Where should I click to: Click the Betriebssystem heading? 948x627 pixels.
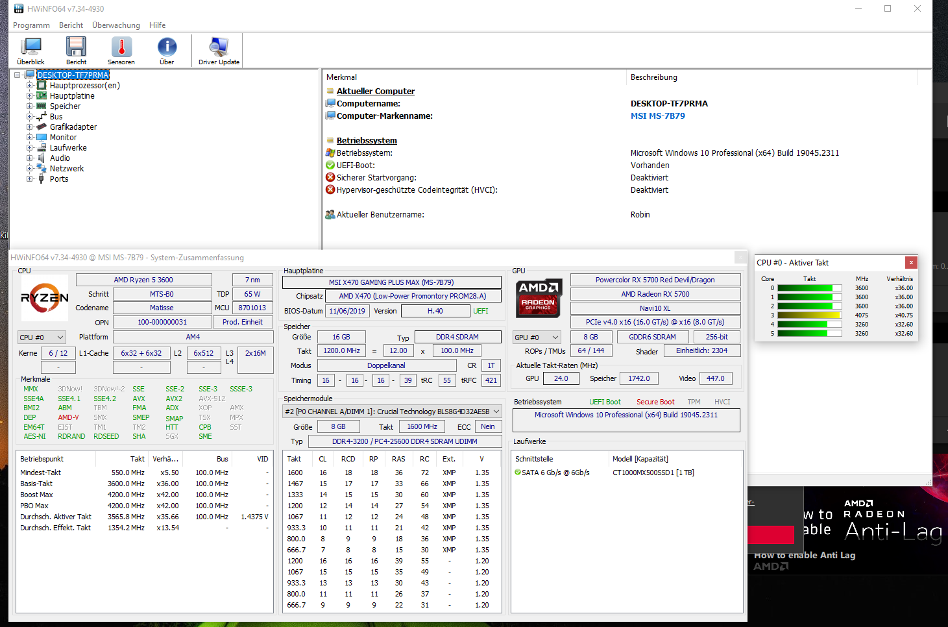pos(367,141)
